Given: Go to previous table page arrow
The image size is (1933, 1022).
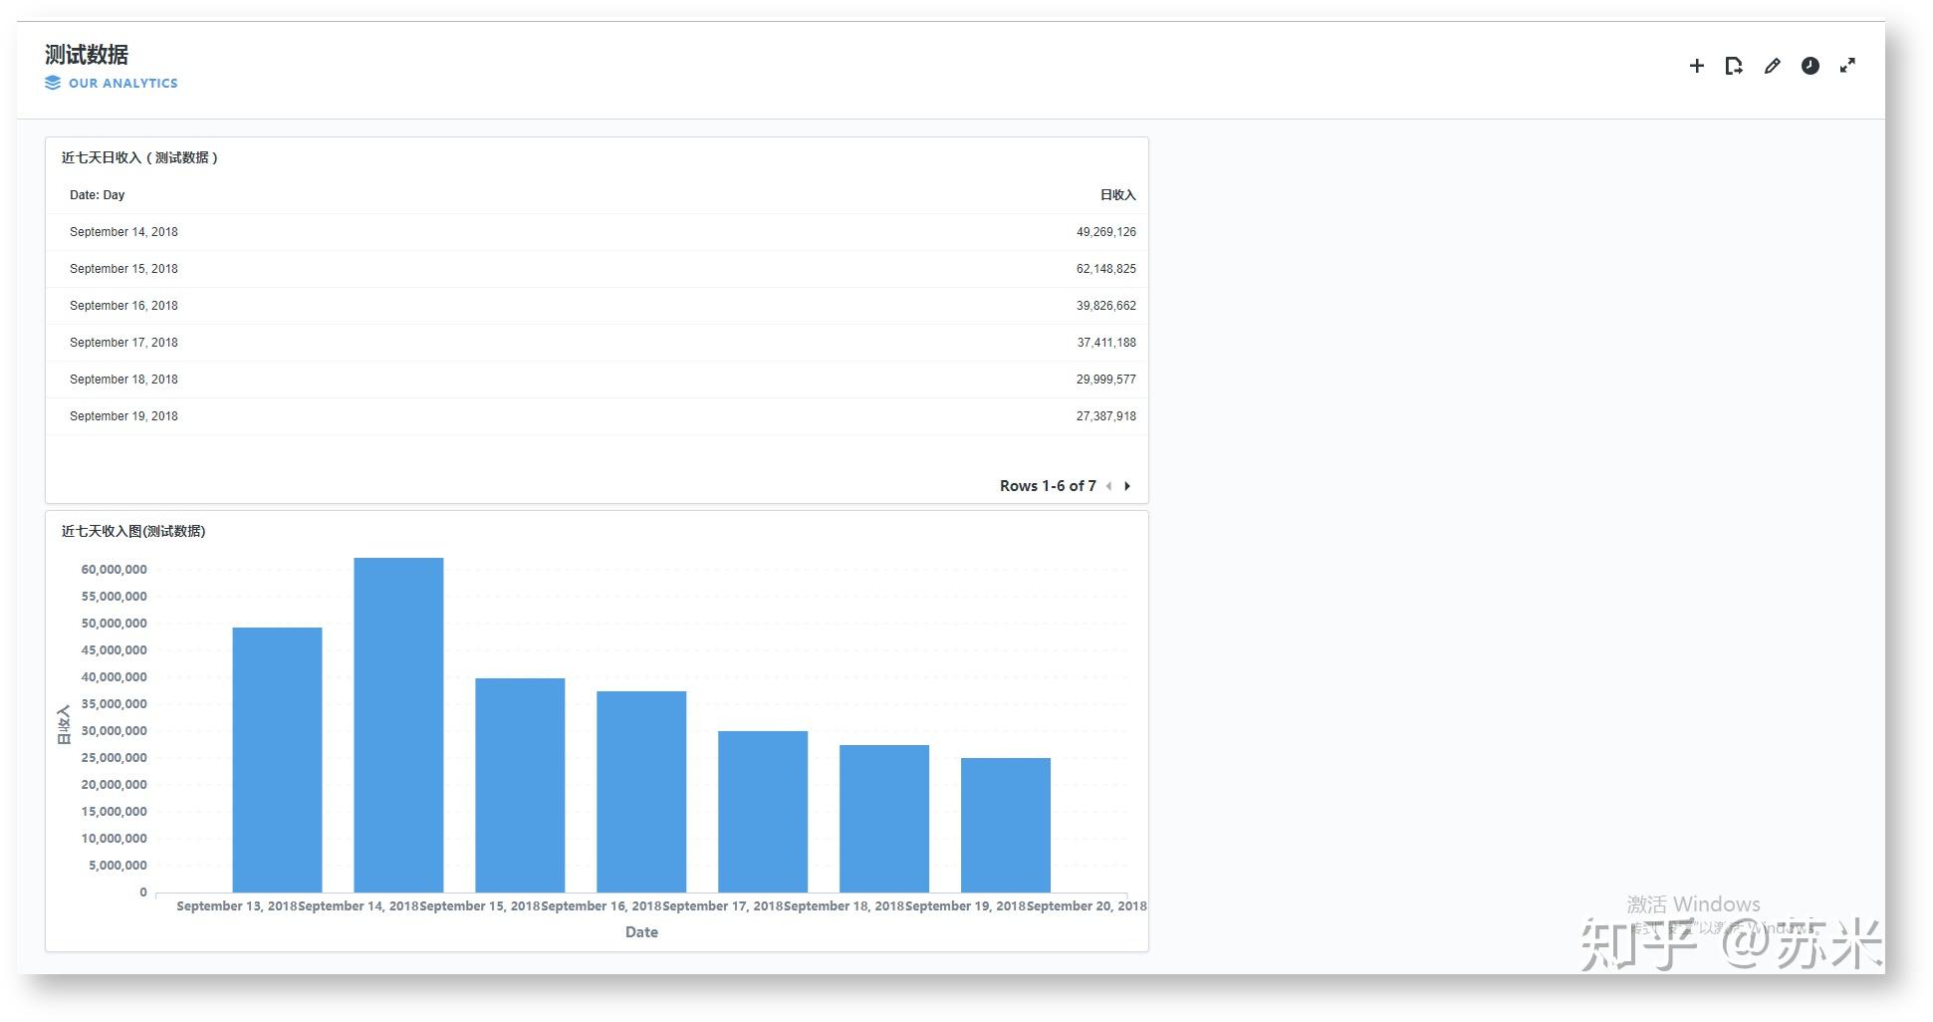Looking at the screenshot, I should [1108, 486].
